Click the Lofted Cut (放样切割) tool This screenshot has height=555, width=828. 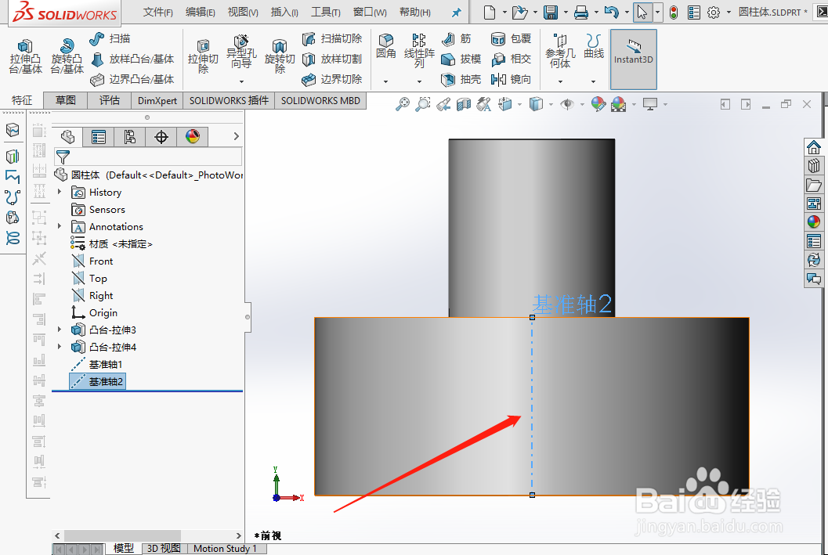(x=332, y=59)
